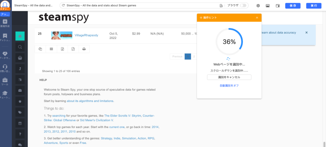Viewport: 326px width, 147px height.
Task: Open the 2013 year link
Action: (x=47, y=132)
